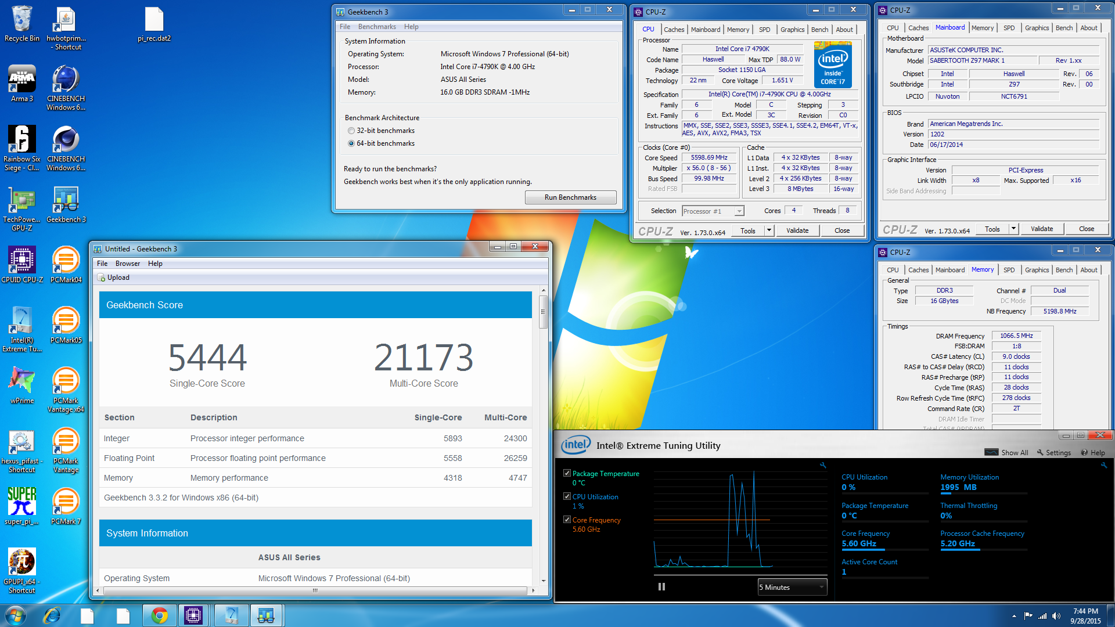Open the Browser menu in Geekbench results
The image size is (1115, 627).
coord(127,264)
